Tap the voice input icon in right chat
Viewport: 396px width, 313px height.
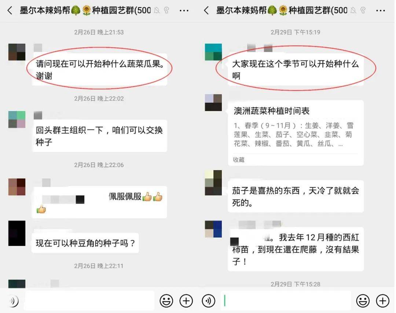[208, 301]
